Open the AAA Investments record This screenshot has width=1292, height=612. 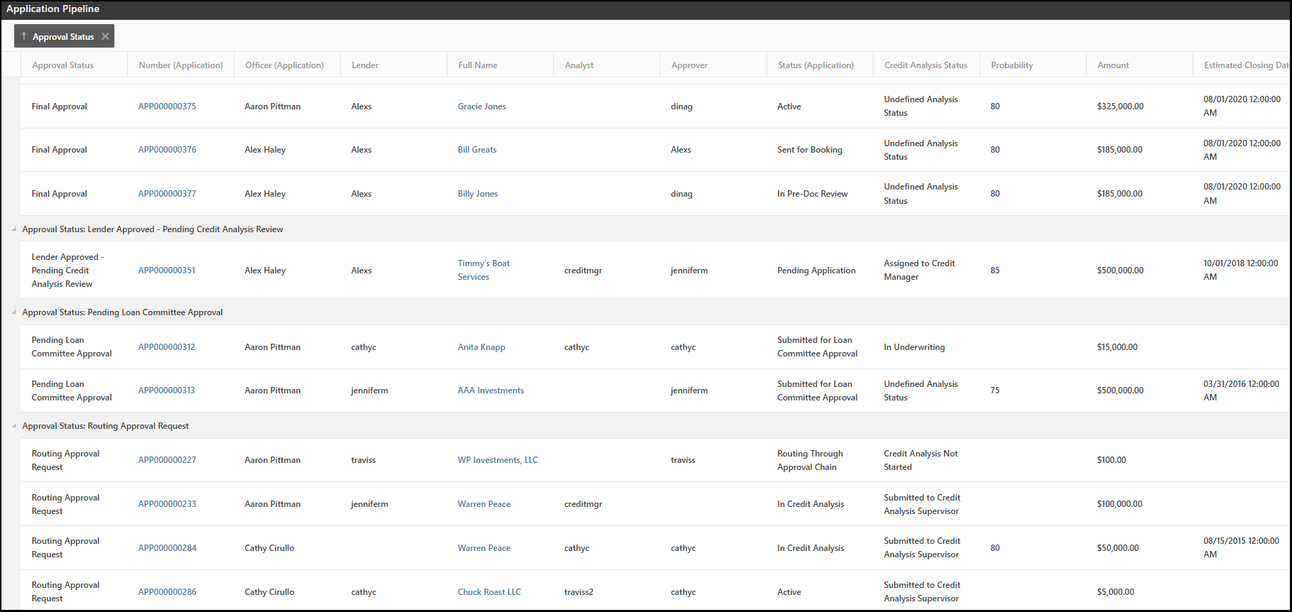pyautogui.click(x=490, y=390)
